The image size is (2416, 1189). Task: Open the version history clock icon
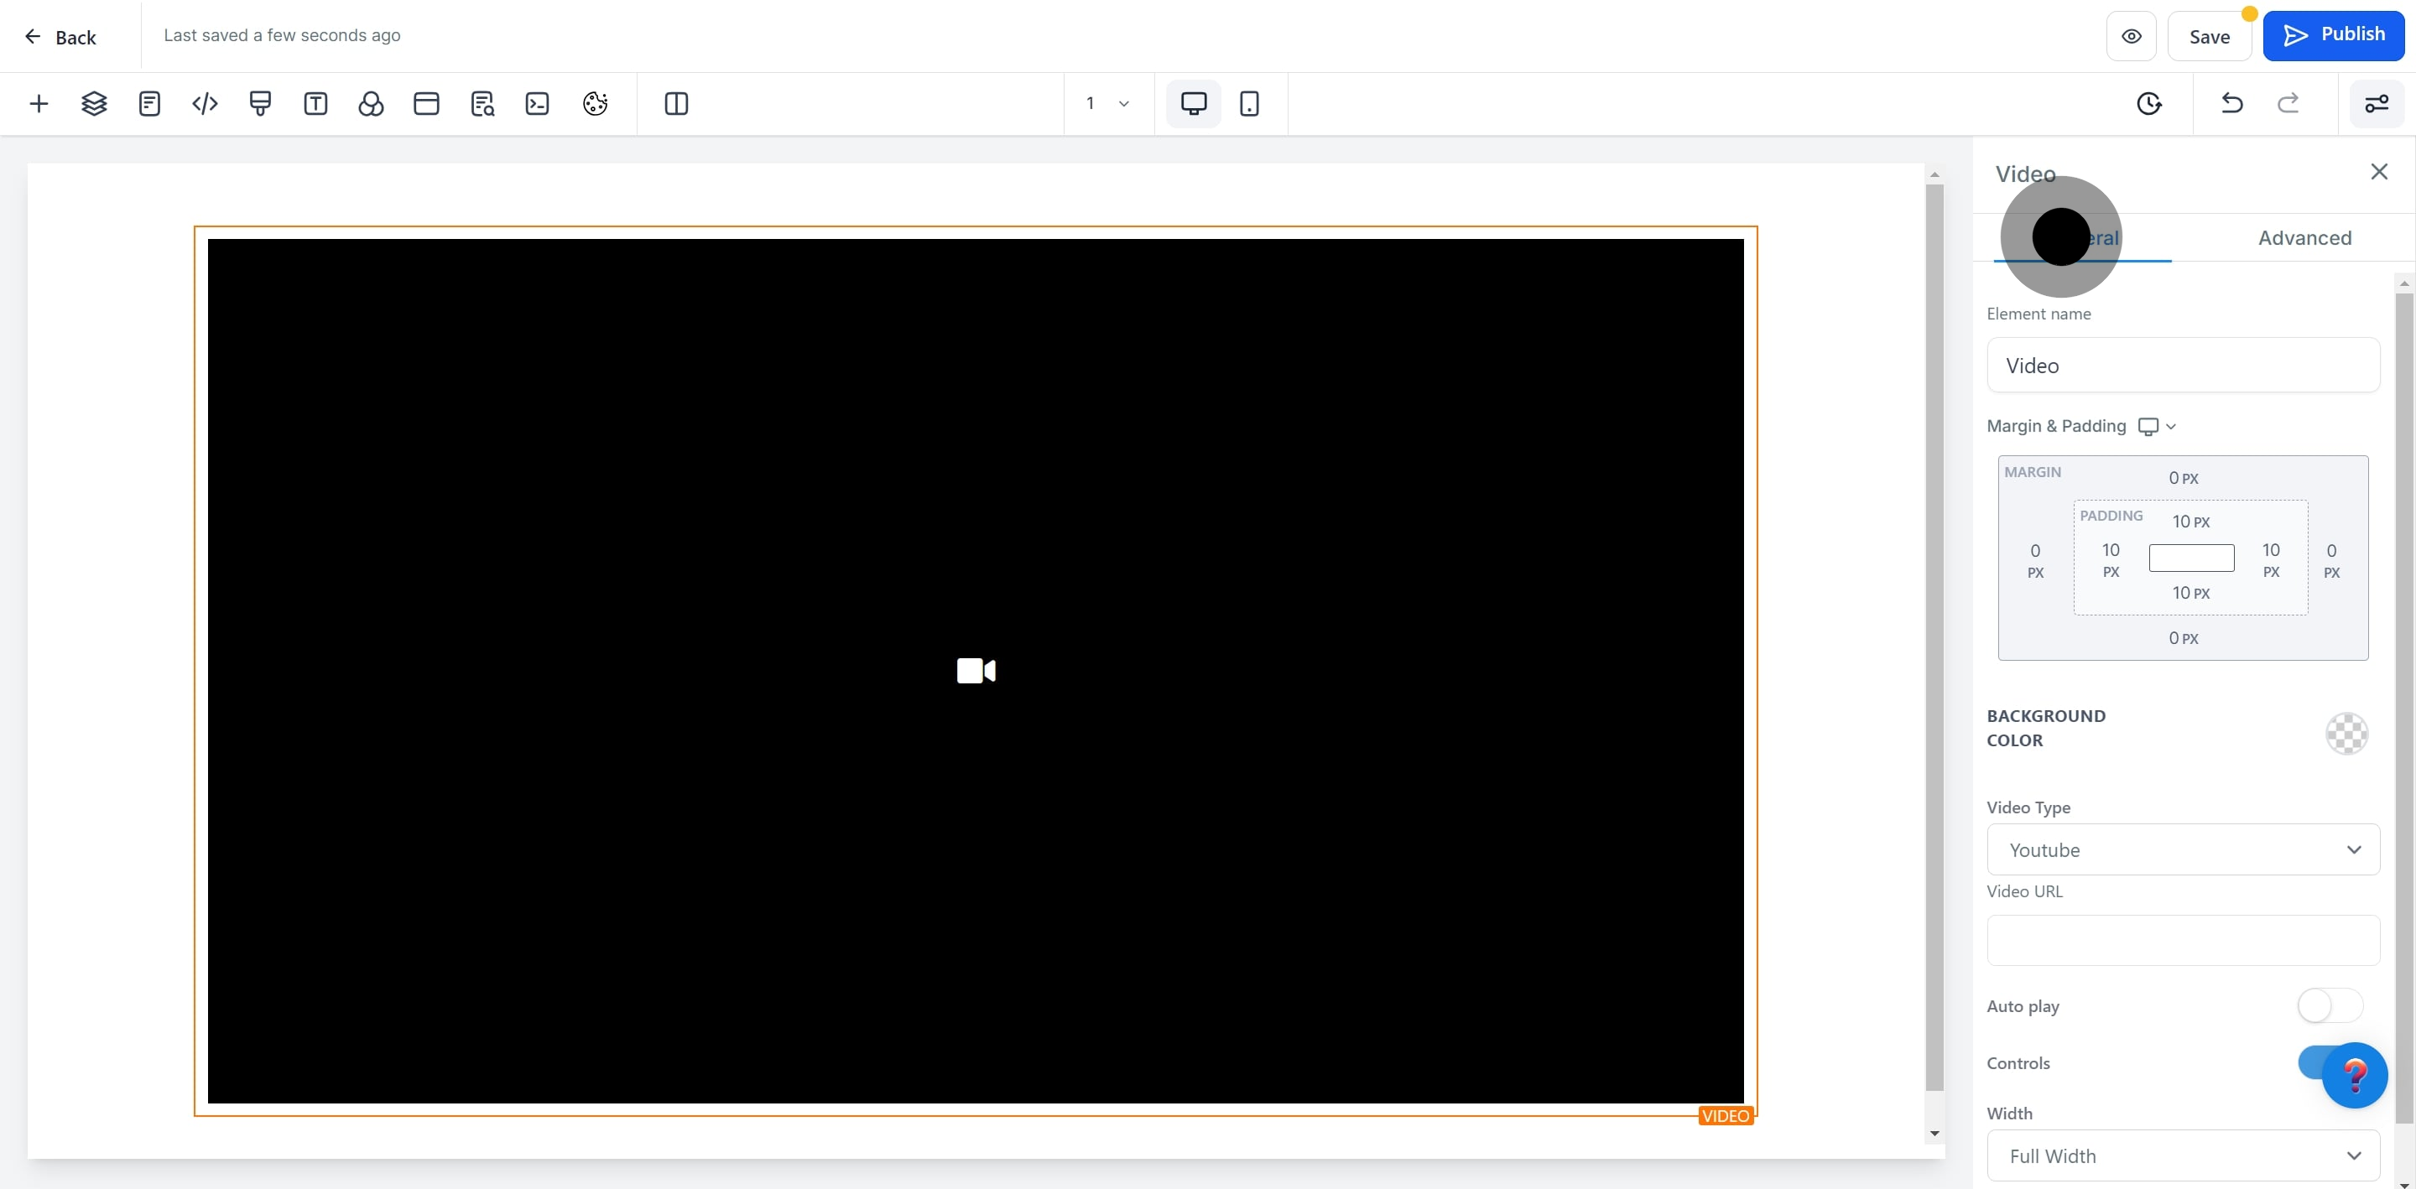[2148, 103]
